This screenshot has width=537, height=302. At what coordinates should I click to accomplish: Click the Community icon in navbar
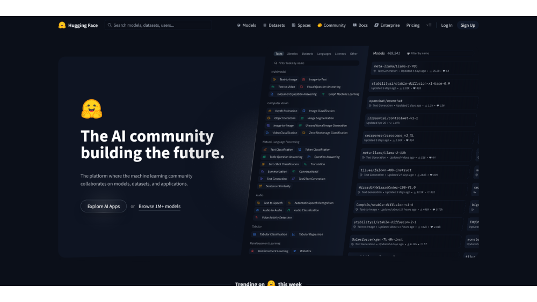click(x=320, y=25)
